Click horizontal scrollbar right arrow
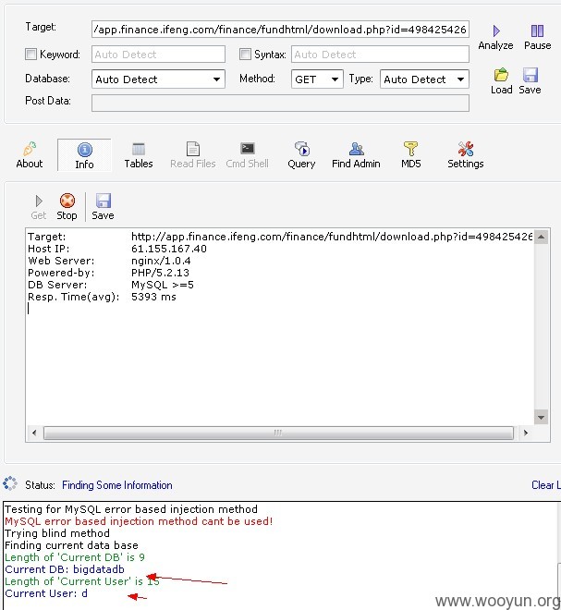This screenshot has height=610, width=561. 526,433
